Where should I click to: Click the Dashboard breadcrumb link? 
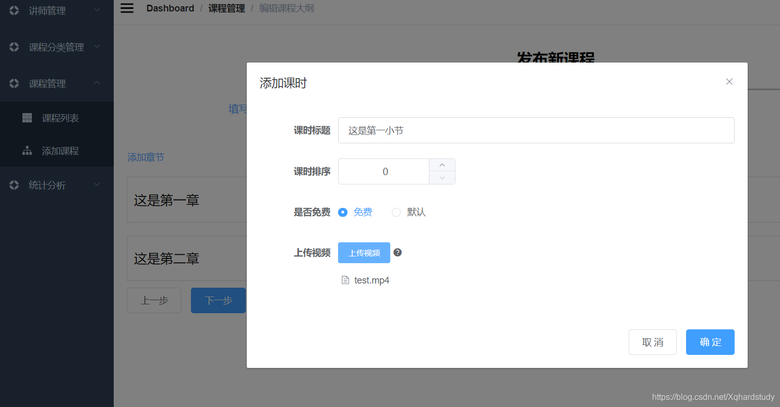point(170,8)
